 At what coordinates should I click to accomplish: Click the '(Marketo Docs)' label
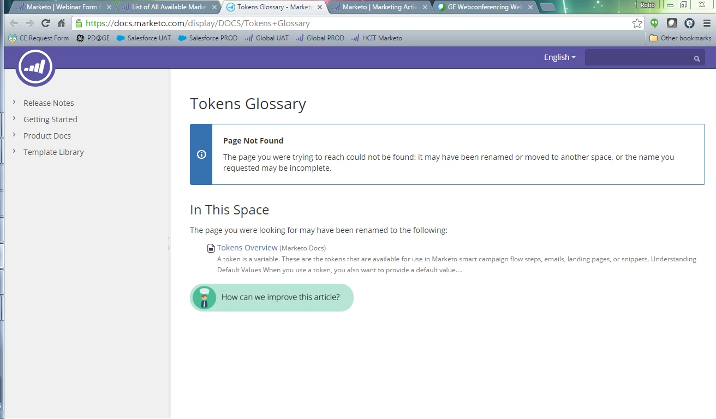point(303,248)
